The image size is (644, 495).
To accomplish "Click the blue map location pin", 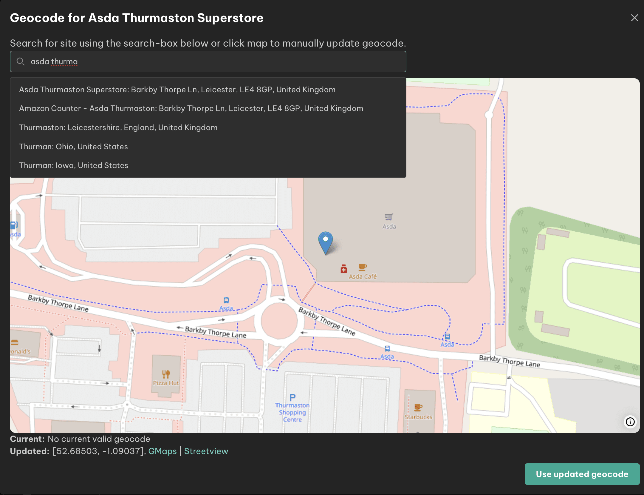I will pyautogui.click(x=326, y=243).
